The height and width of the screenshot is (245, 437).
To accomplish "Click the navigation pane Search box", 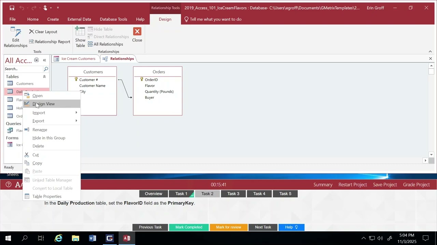I will coord(23,69).
